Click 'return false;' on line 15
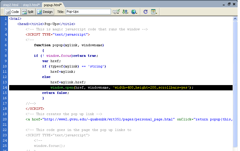This screenshot has width=240, height=151. [x=56, y=93]
